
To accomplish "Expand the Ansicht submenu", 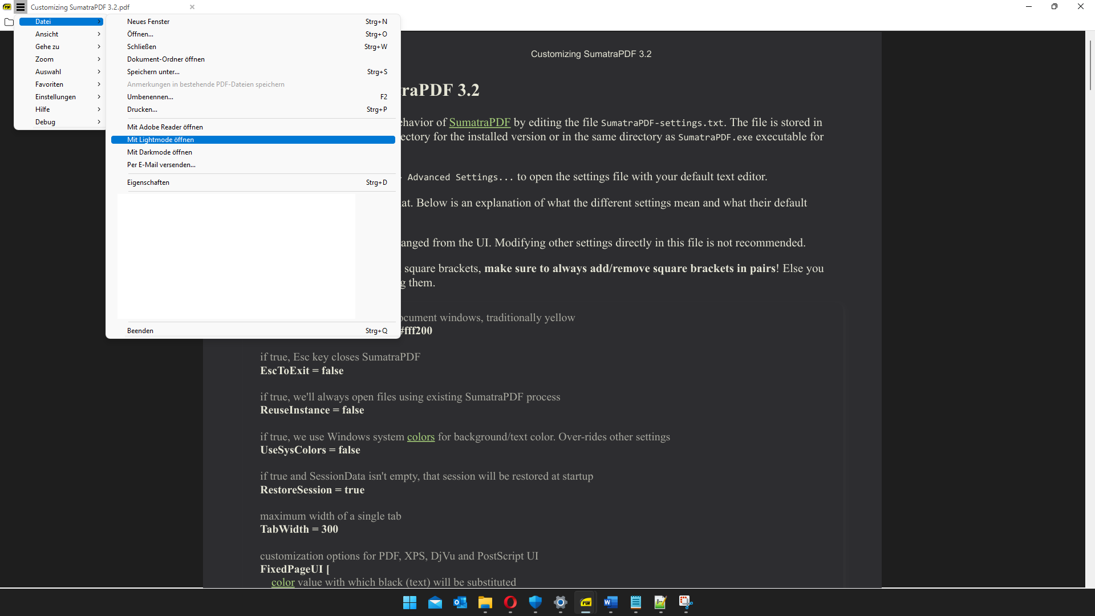I will (x=61, y=34).
